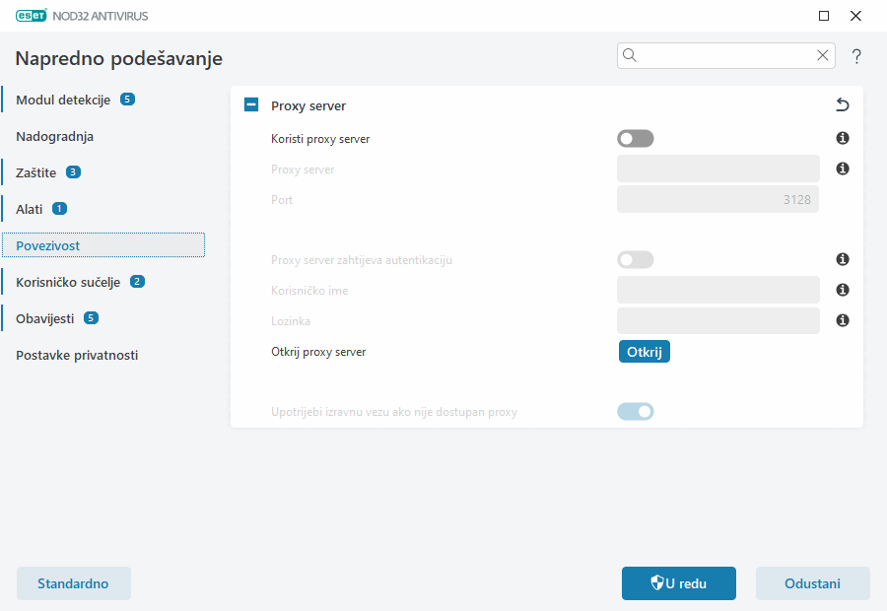
Task: Click the info icon beside Lozinka
Action: pyautogui.click(x=842, y=320)
